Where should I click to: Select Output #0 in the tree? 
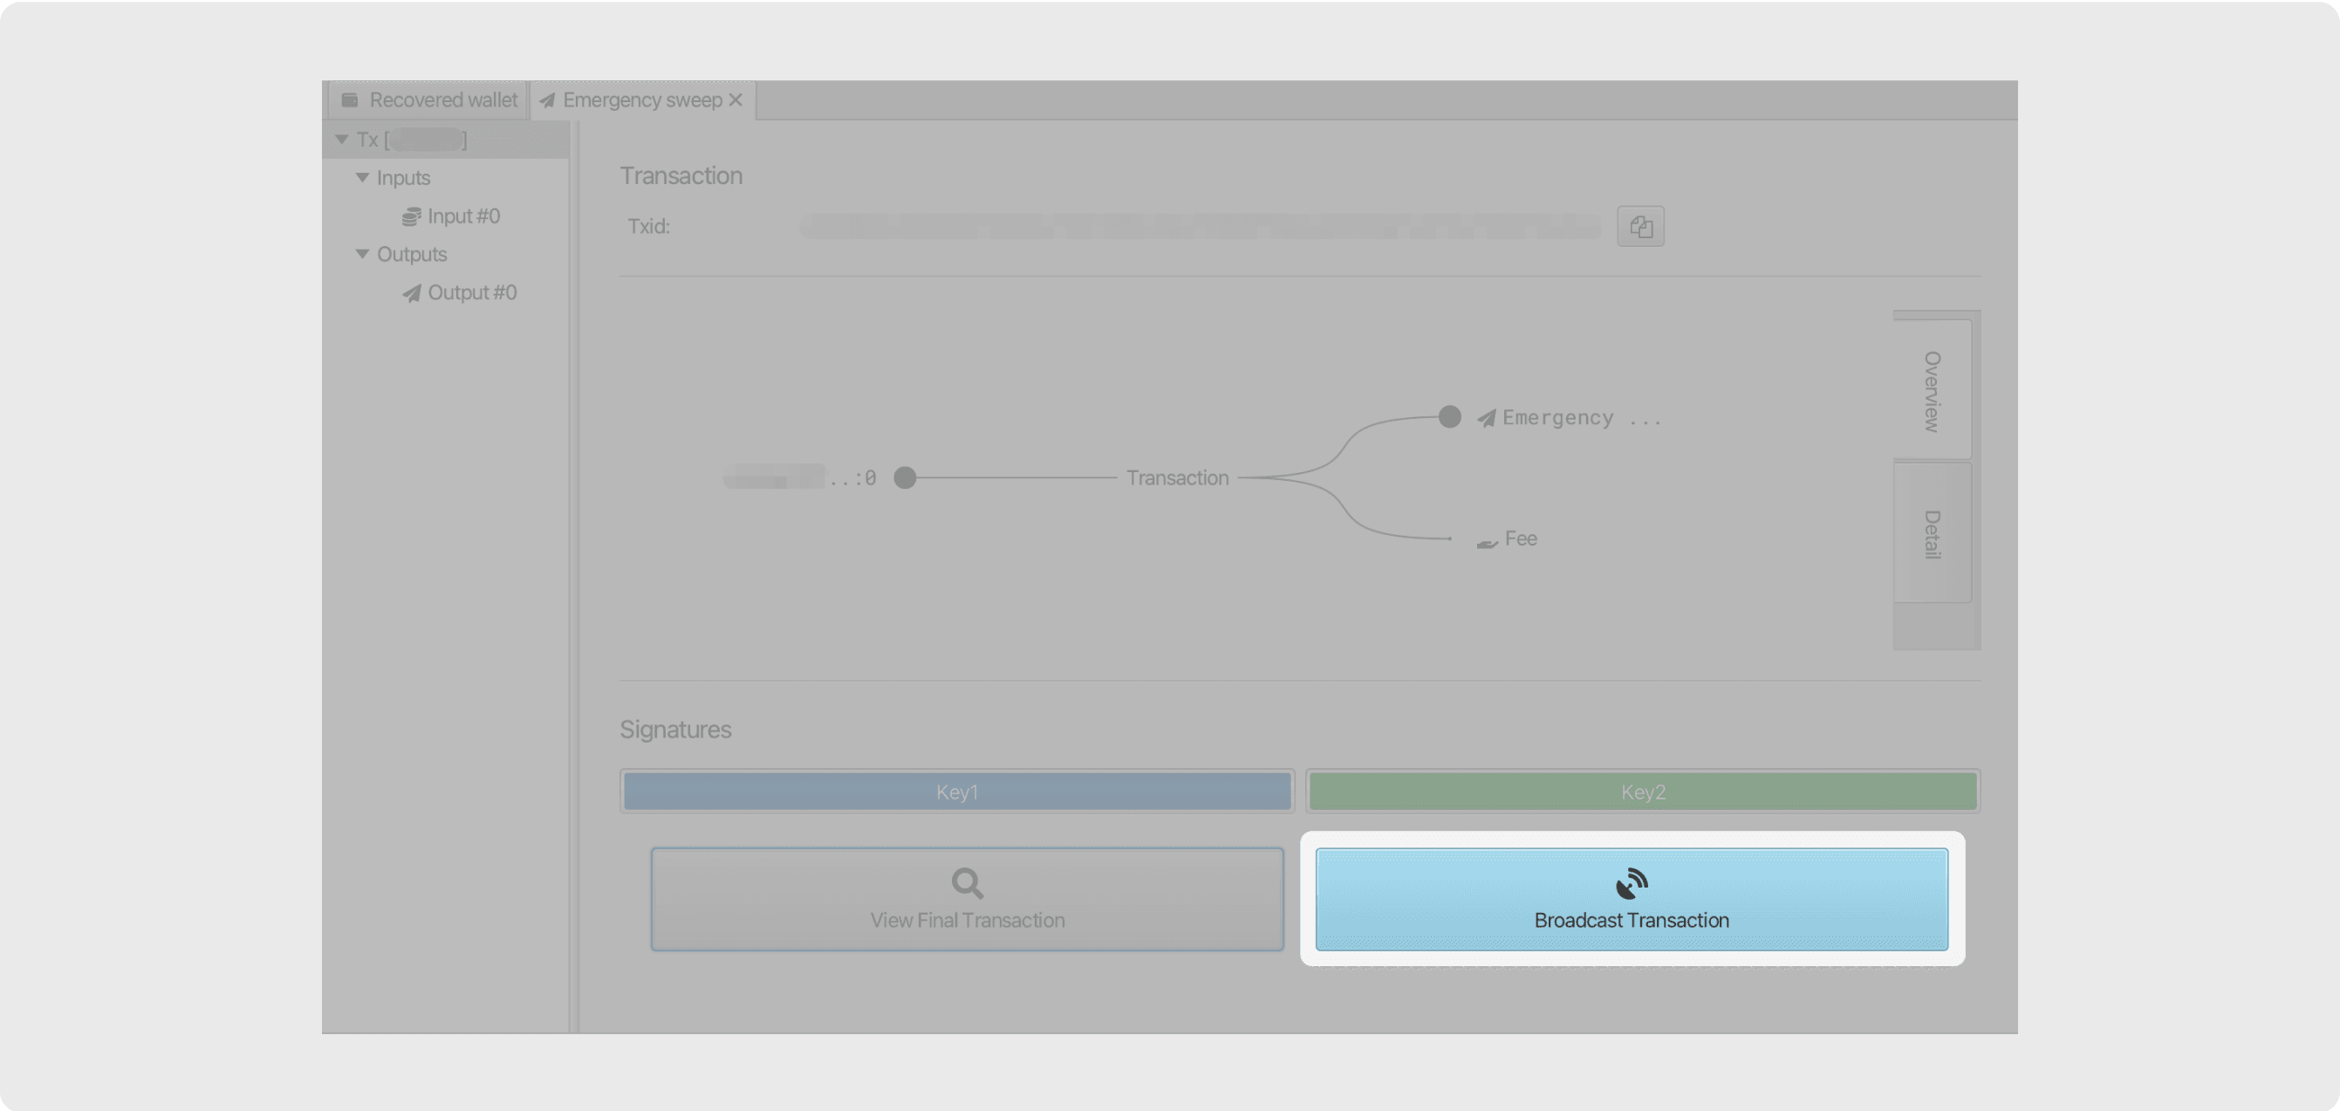click(x=460, y=292)
